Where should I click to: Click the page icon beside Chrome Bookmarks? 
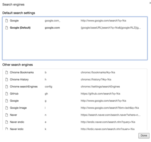tap(7, 72)
